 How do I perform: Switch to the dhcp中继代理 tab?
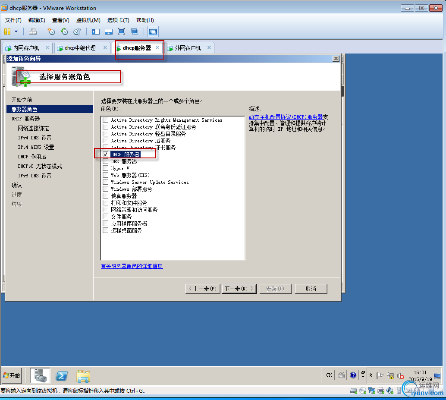pos(80,48)
